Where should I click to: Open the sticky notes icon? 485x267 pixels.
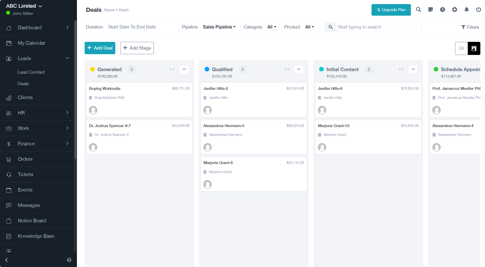430,10
